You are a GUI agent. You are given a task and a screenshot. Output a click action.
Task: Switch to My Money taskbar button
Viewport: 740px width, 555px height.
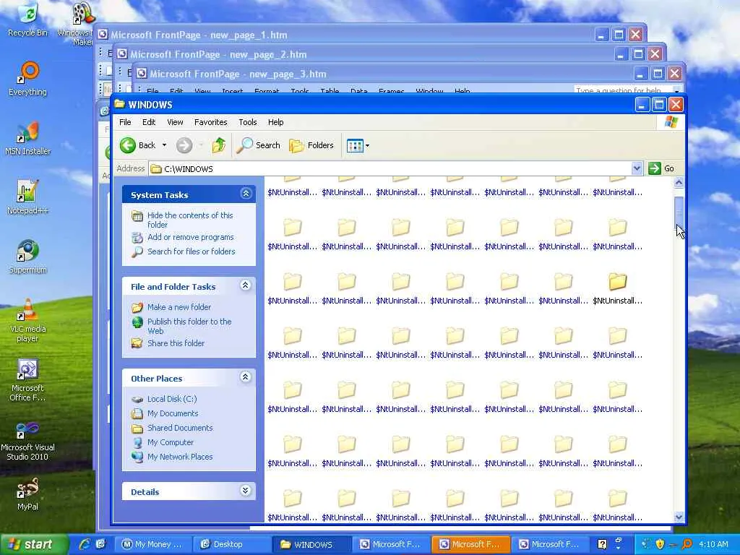click(153, 544)
